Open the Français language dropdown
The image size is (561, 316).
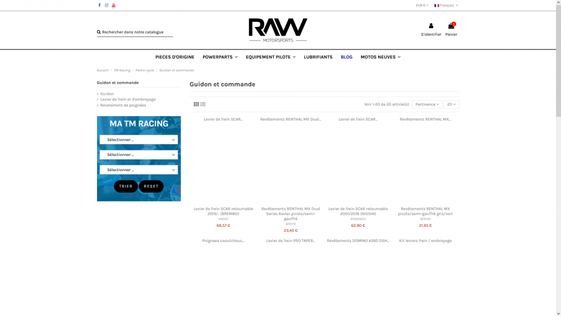pyautogui.click(x=446, y=6)
